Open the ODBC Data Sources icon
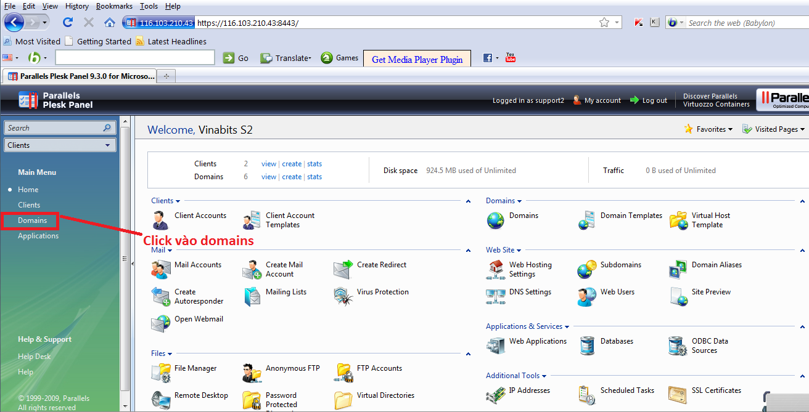809x412 pixels. (678, 346)
